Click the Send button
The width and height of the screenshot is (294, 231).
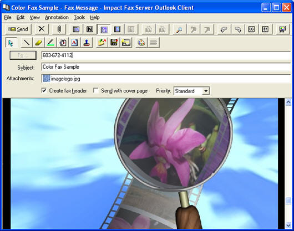[x=18, y=29]
